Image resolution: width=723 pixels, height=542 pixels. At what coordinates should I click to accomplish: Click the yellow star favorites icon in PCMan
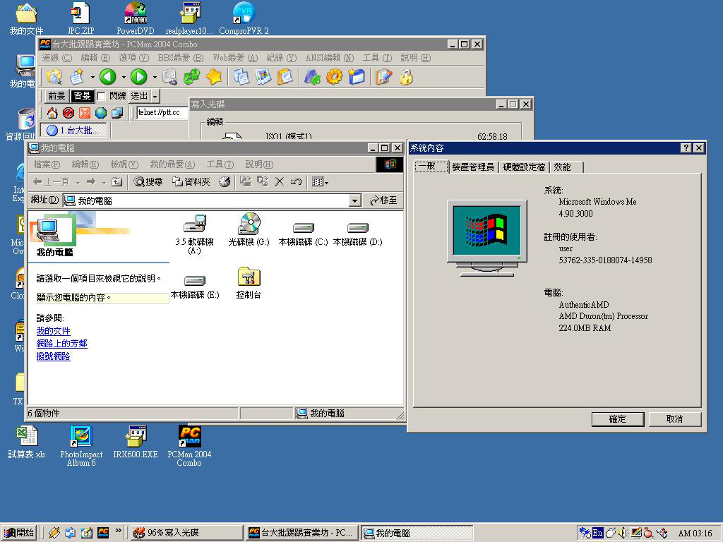point(214,77)
